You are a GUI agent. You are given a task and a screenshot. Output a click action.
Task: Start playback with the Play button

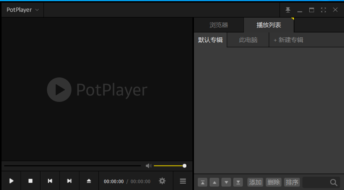click(x=11, y=181)
